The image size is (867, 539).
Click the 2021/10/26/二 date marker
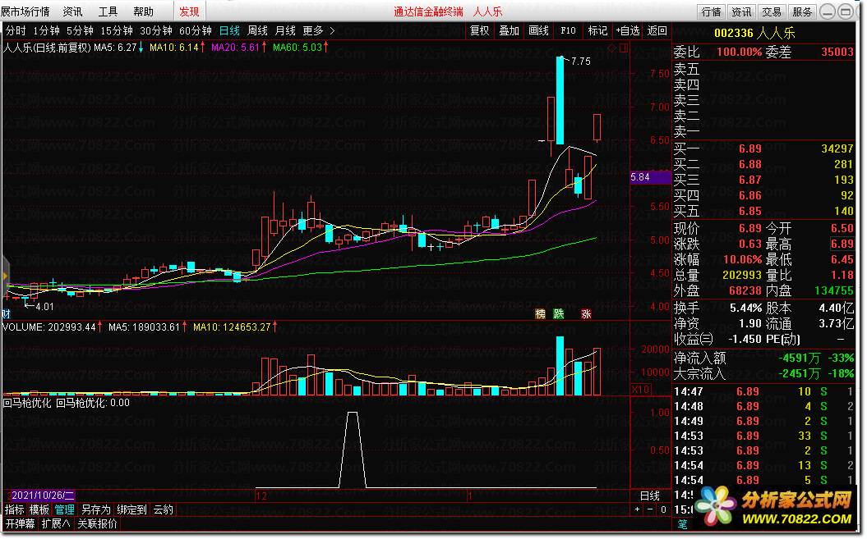42,496
